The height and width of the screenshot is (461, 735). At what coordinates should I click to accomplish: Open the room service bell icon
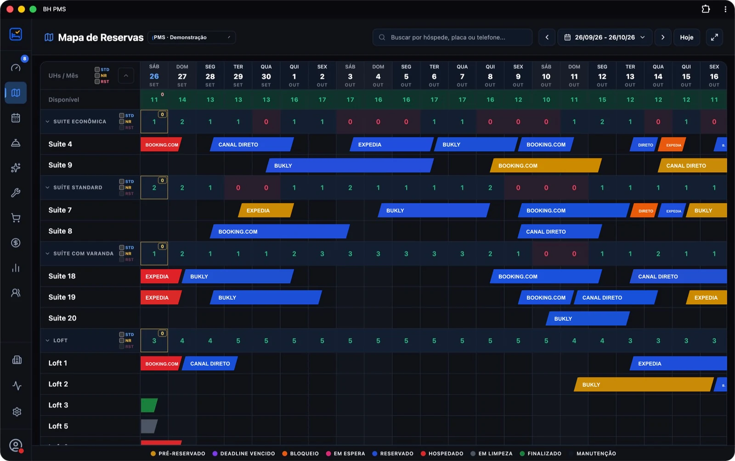(16, 143)
